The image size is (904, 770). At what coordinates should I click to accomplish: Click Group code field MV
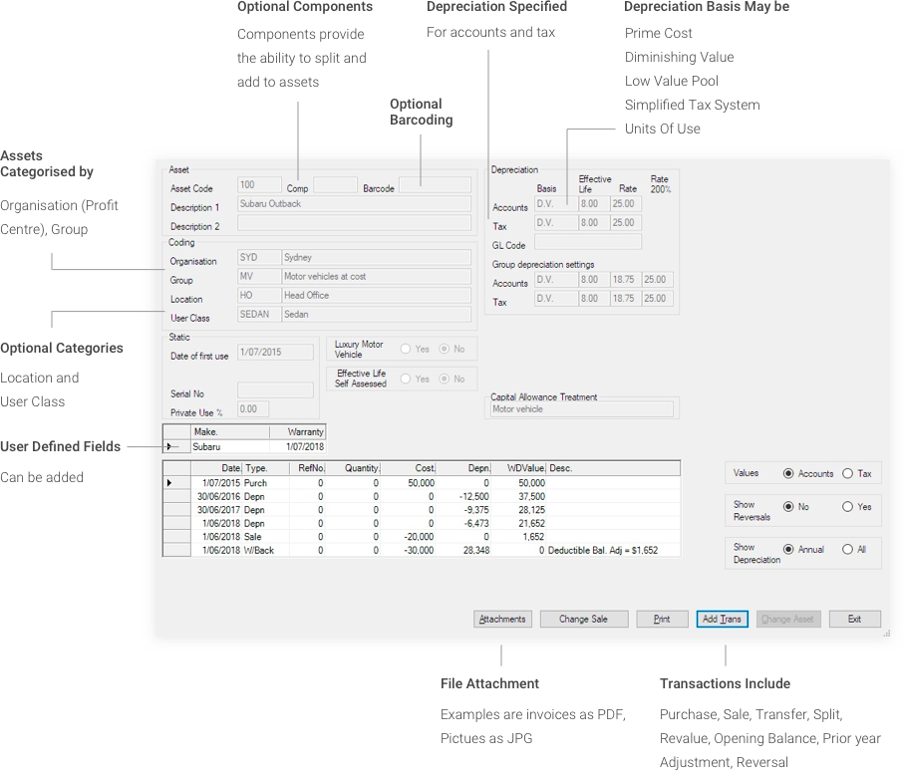point(259,276)
